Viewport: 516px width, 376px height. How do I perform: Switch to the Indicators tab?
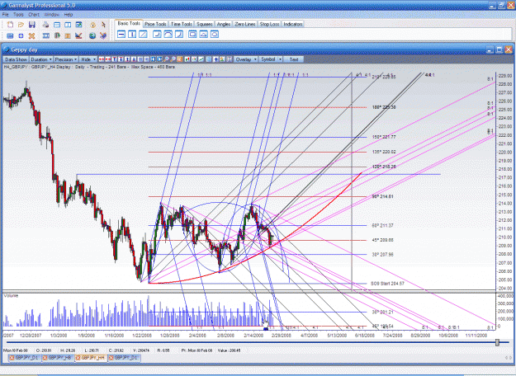[293, 24]
